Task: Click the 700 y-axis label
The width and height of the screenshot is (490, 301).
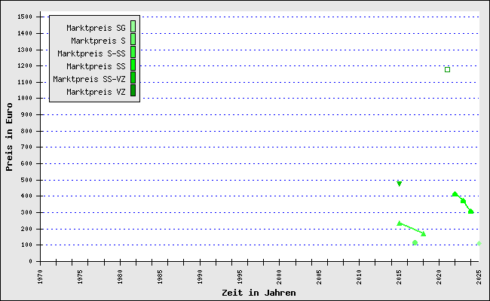Action: coord(26,147)
